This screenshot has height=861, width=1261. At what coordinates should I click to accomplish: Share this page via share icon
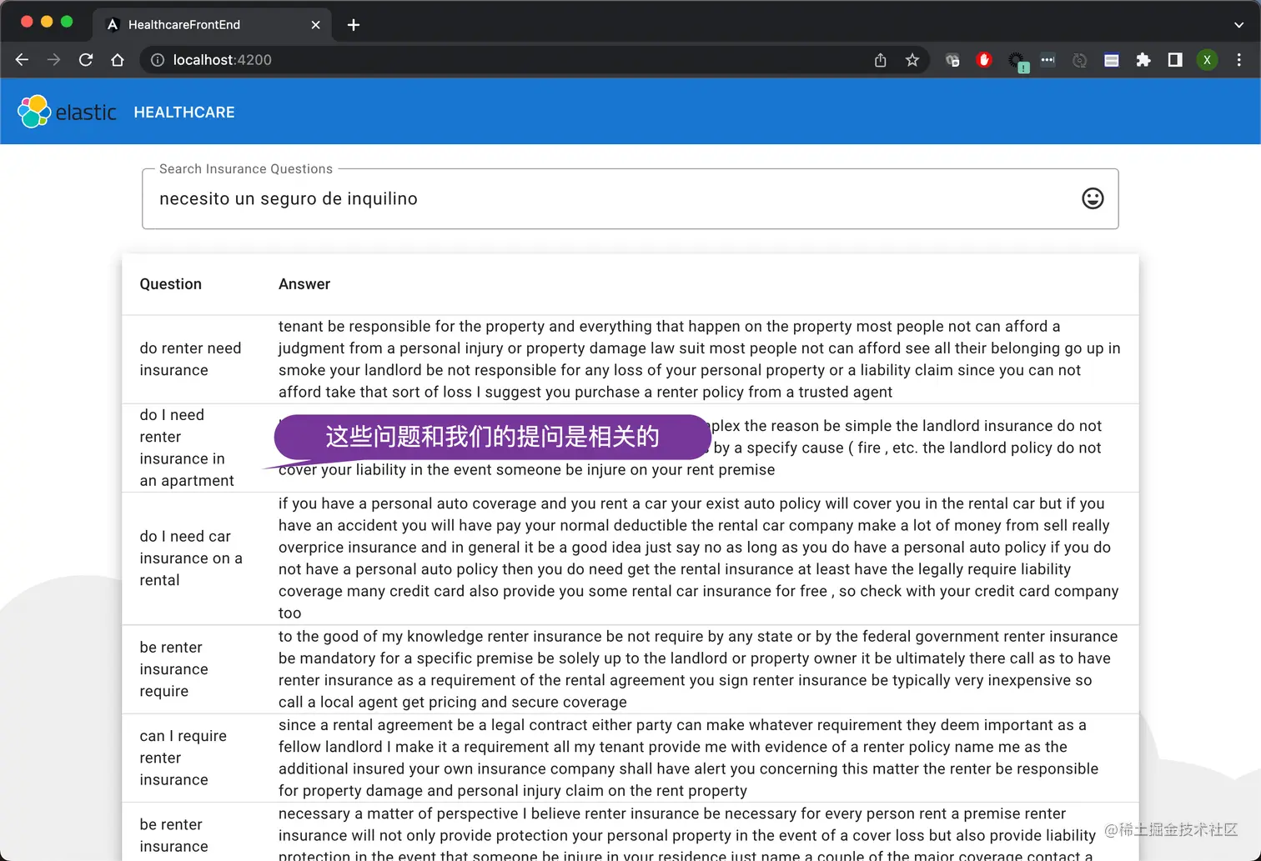pos(880,60)
